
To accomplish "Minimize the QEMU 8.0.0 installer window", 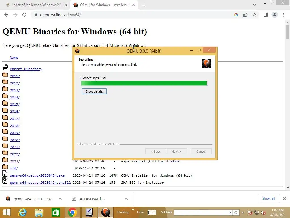I will coord(191,50).
